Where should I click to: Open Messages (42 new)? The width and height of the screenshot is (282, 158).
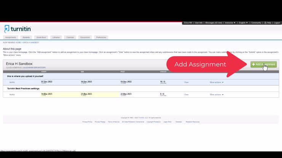pos(213,23)
